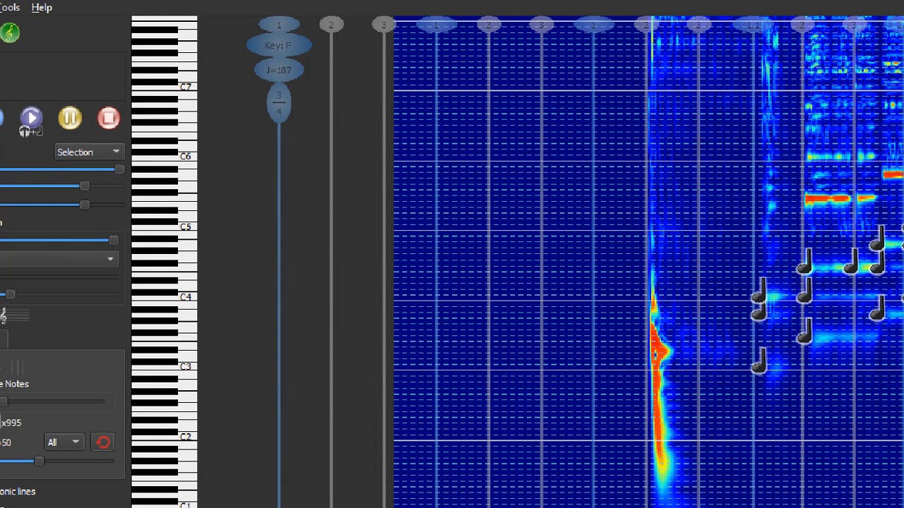Click slider handle directly beneath Selection dropdown

(119, 169)
